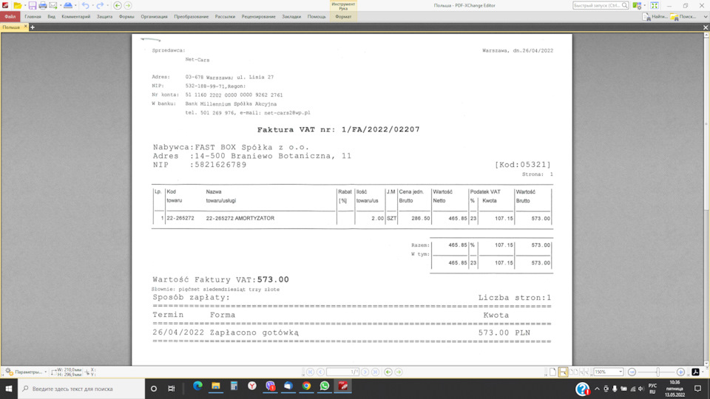
Task: Select single page layout icon
Action: point(553,372)
